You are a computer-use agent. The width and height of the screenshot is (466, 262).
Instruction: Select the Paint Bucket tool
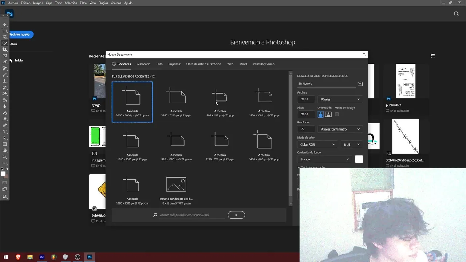coord(5,100)
